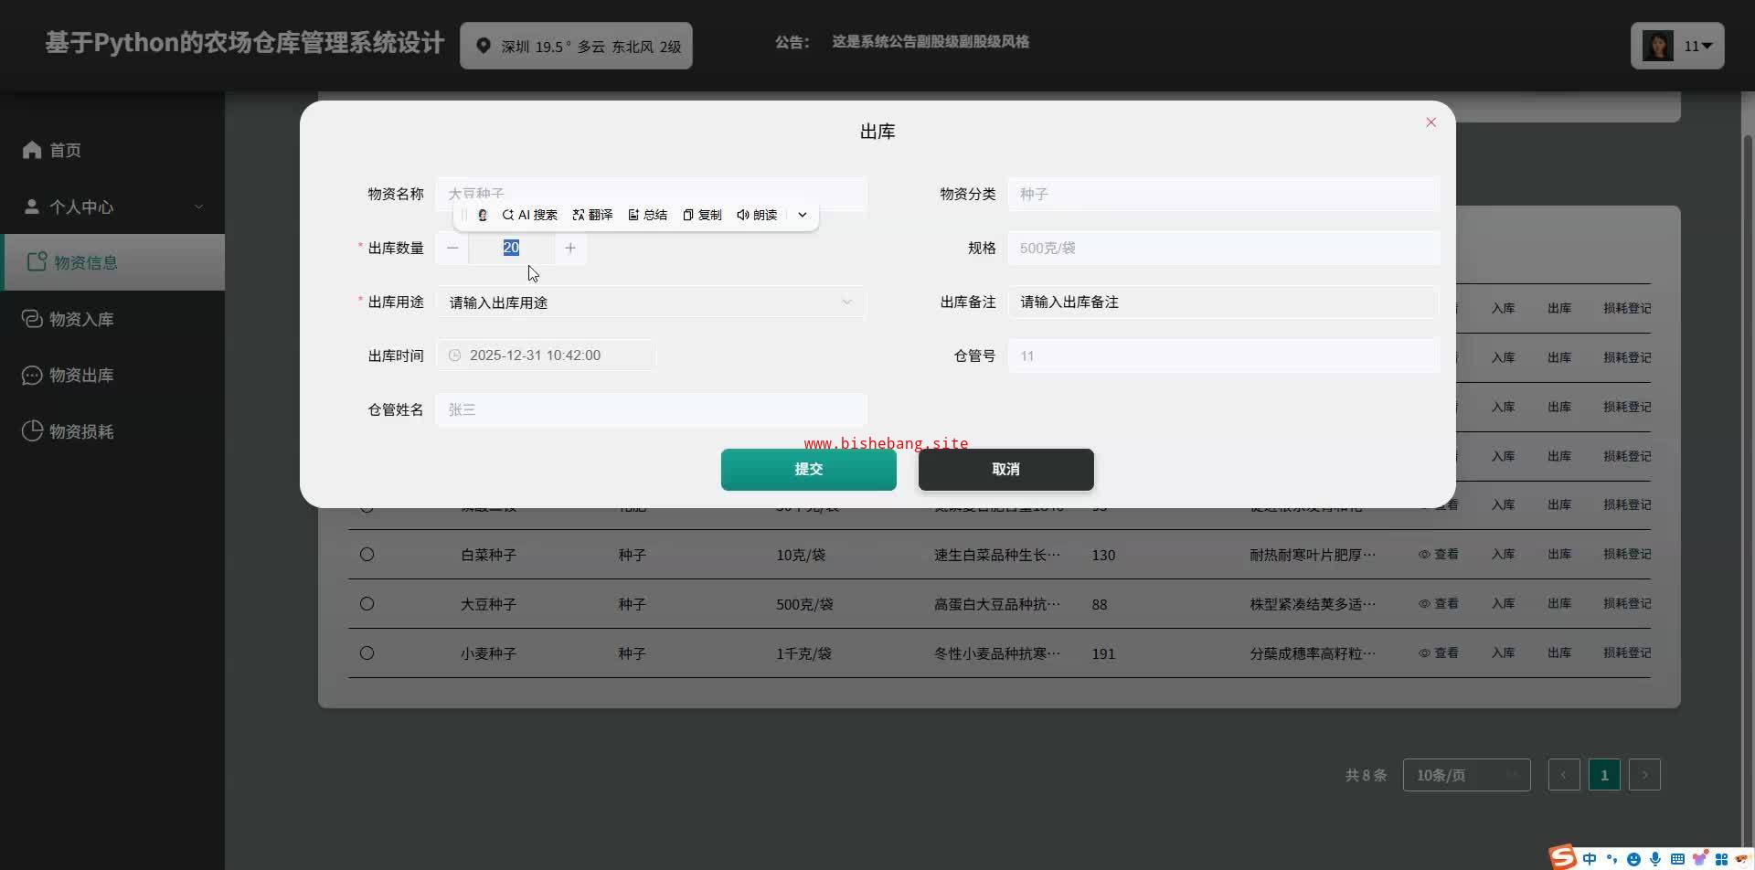Viewport: 1755px width, 870px height.
Task: Click the 出库备注 input field
Action: tap(1223, 302)
